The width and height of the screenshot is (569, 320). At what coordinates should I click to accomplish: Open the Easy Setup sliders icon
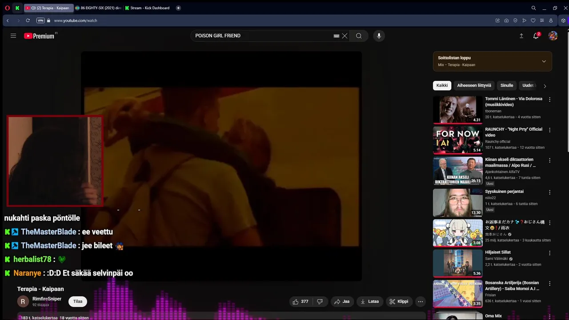pyautogui.click(x=542, y=20)
